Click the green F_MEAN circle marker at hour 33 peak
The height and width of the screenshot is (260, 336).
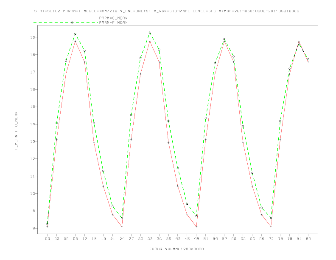(150, 33)
